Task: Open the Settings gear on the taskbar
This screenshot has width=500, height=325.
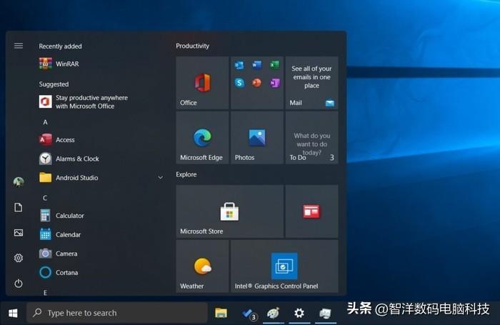Action: (x=299, y=313)
